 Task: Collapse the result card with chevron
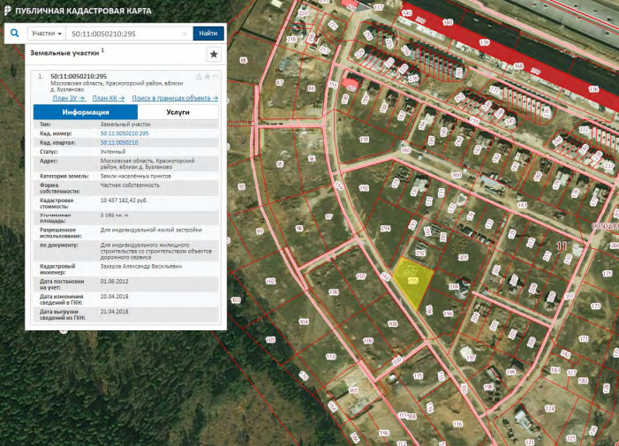215,77
